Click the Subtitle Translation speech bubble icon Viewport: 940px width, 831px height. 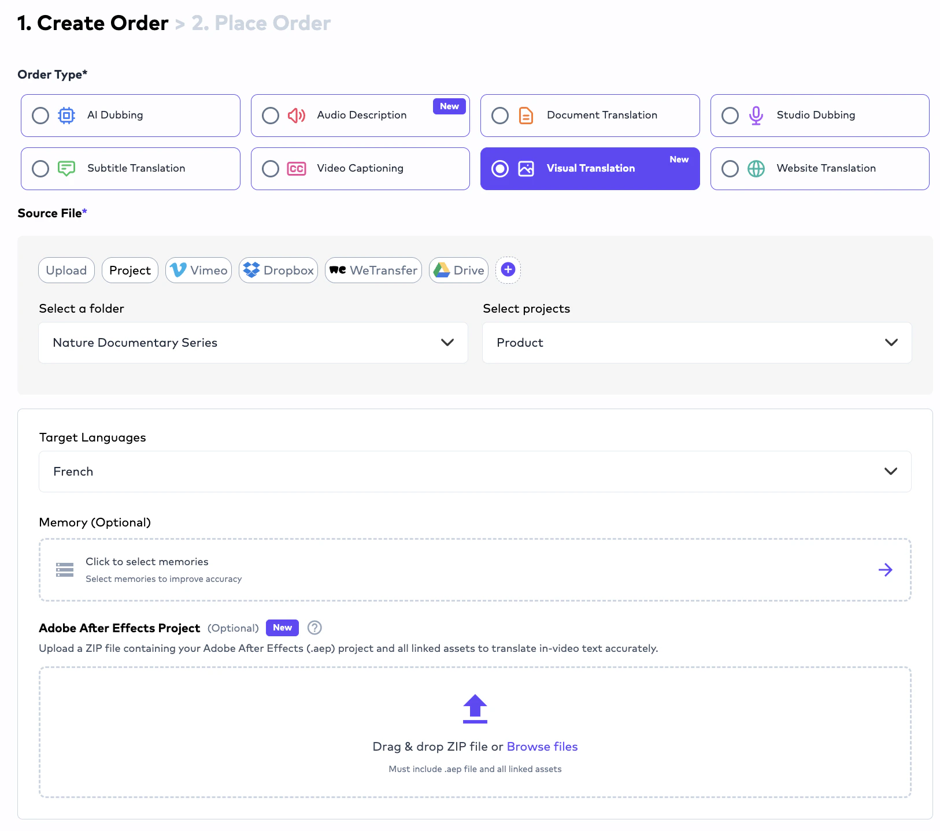tap(66, 169)
